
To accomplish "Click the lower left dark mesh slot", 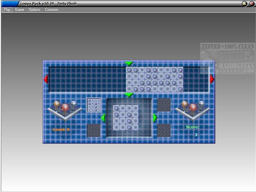I will tap(94, 130).
